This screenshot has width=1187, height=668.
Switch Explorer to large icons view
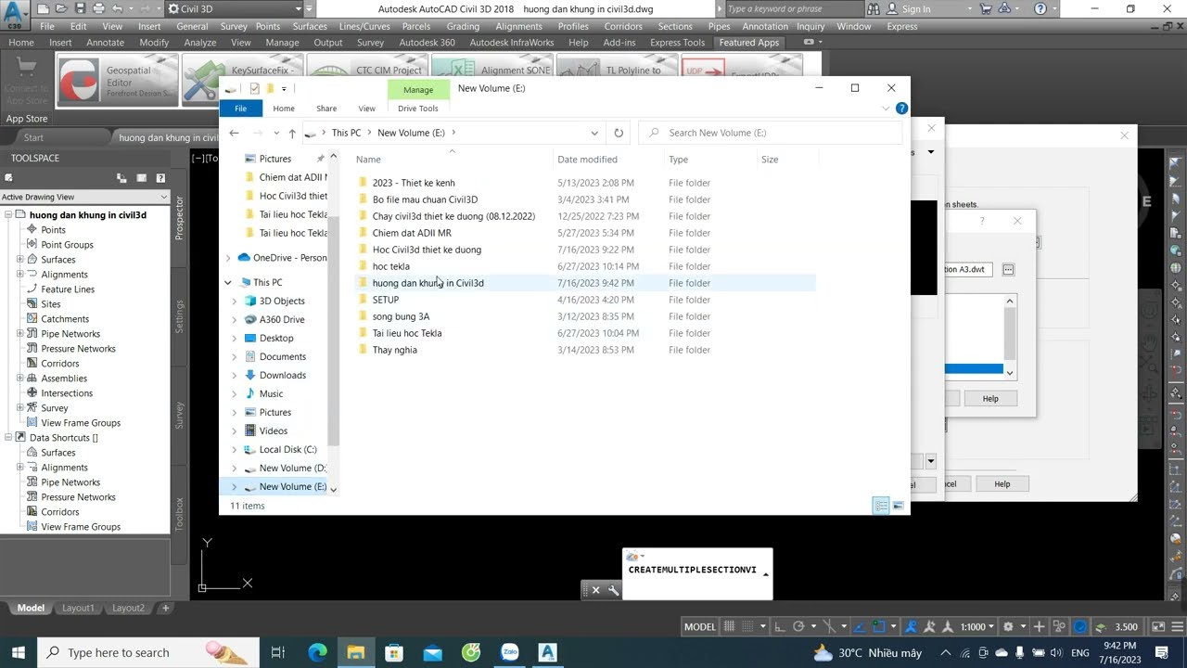898,506
